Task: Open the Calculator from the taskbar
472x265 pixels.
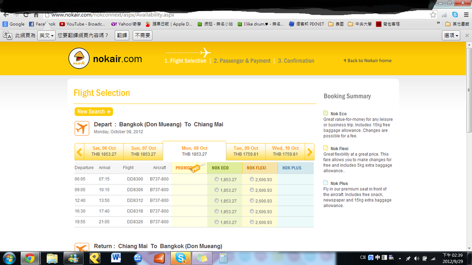Action: 224,259
